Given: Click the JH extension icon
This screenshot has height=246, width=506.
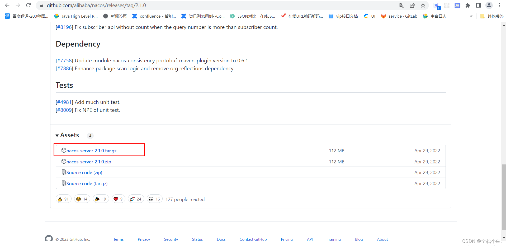Looking at the screenshot, I should 457,5.
